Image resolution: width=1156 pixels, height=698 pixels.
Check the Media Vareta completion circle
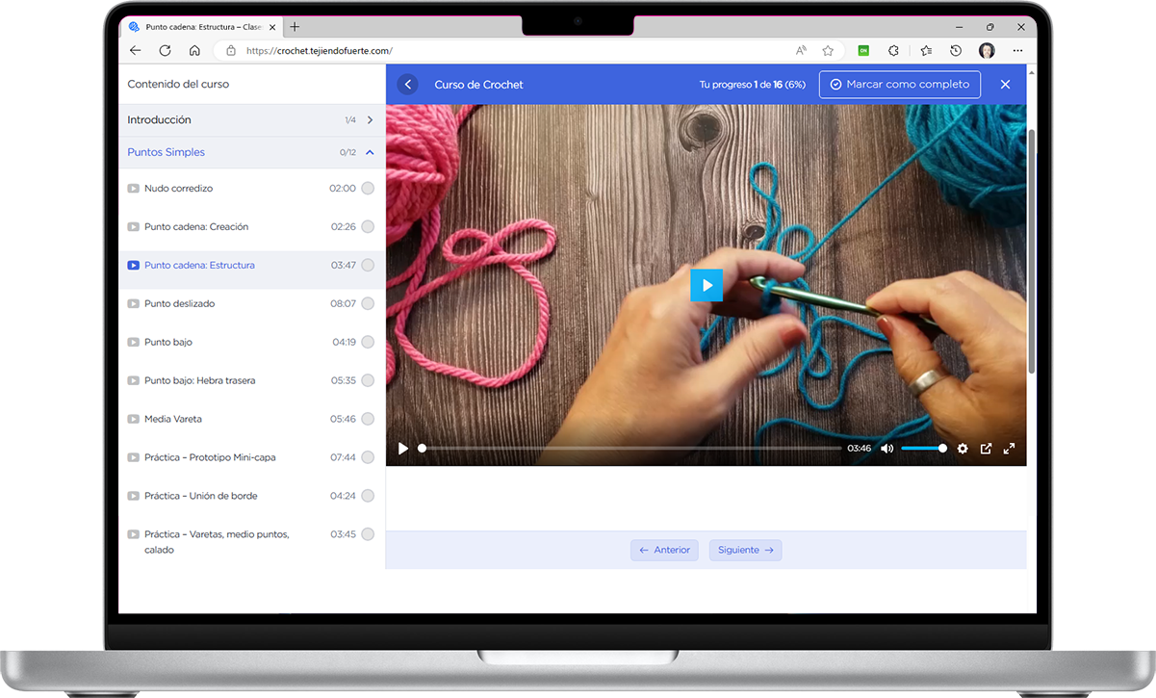[368, 420]
